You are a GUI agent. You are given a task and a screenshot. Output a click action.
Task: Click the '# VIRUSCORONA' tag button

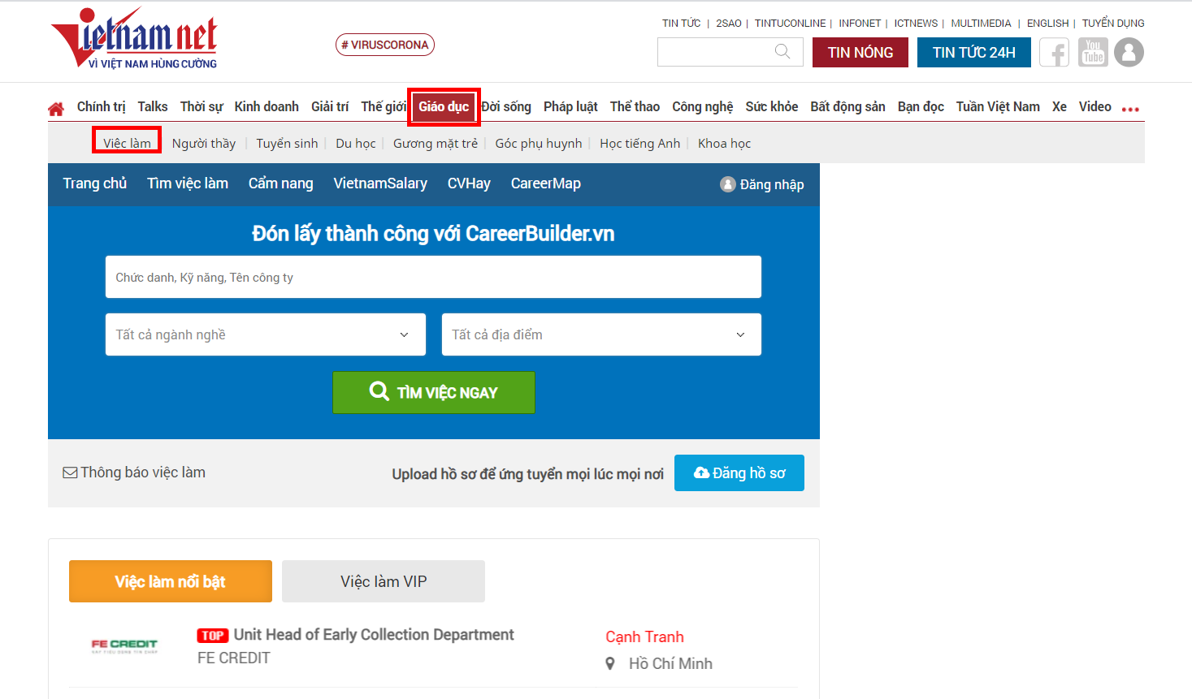[385, 45]
